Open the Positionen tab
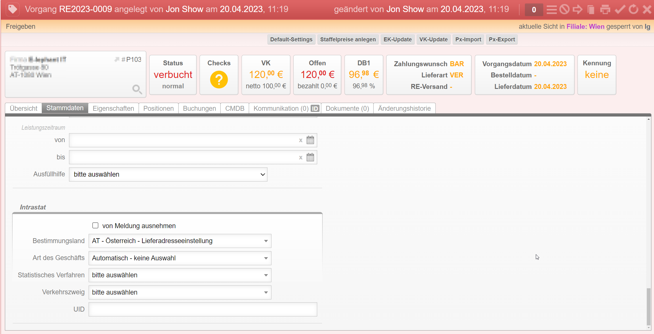Viewport: 654px width, 334px height. pyautogui.click(x=158, y=108)
